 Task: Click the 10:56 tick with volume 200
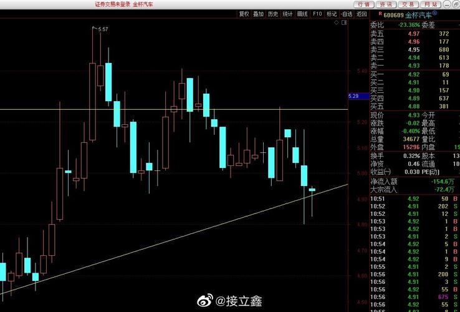coord(415,275)
